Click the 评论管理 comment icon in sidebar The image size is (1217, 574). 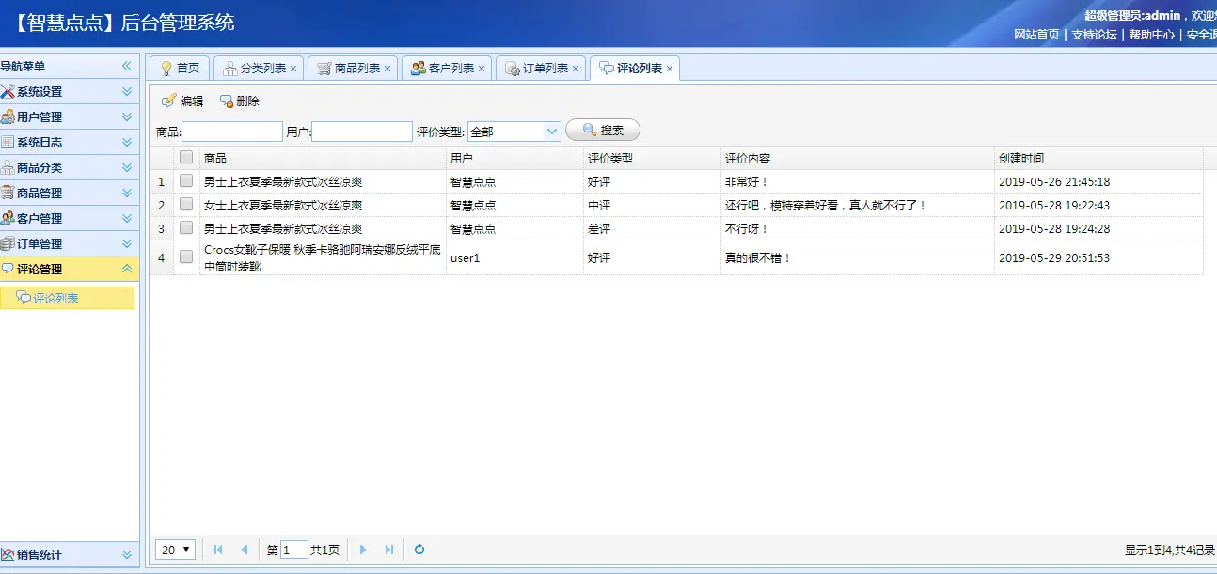point(8,269)
